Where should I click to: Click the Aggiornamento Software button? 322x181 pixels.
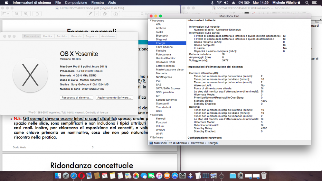(x=114, y=97)
